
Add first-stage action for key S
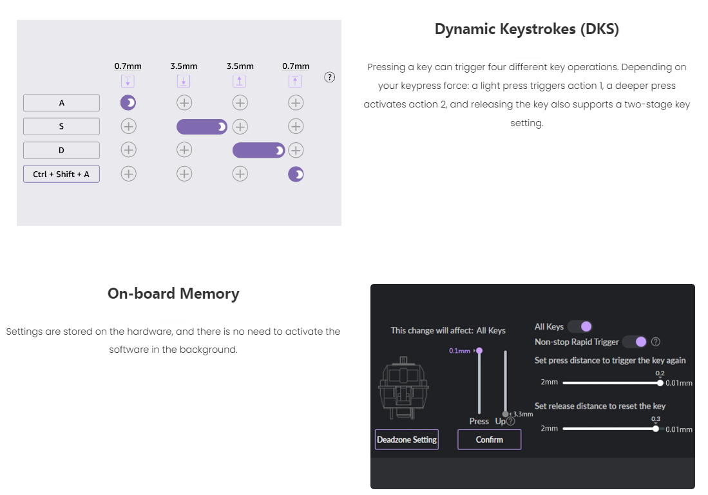[129, 126]
